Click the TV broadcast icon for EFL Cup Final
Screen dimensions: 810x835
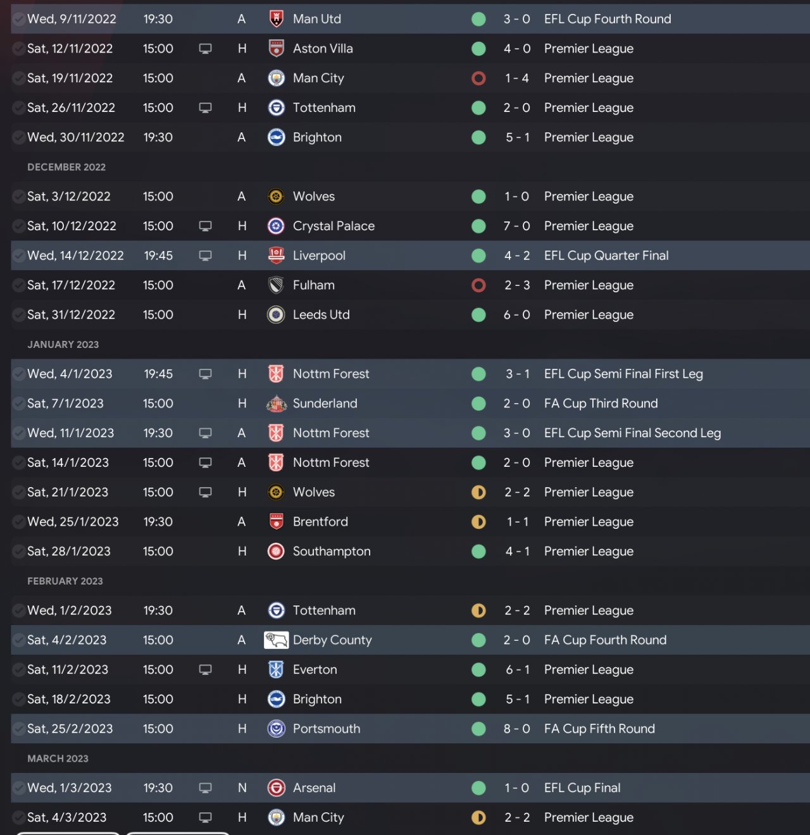pos(205,788)
